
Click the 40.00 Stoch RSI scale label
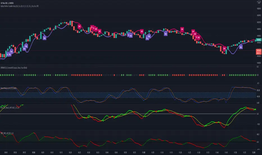(x=258, y=96)
